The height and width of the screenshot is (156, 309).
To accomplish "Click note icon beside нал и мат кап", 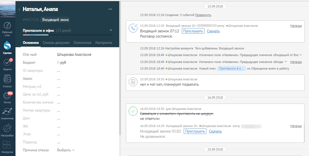I will point(133,82).
